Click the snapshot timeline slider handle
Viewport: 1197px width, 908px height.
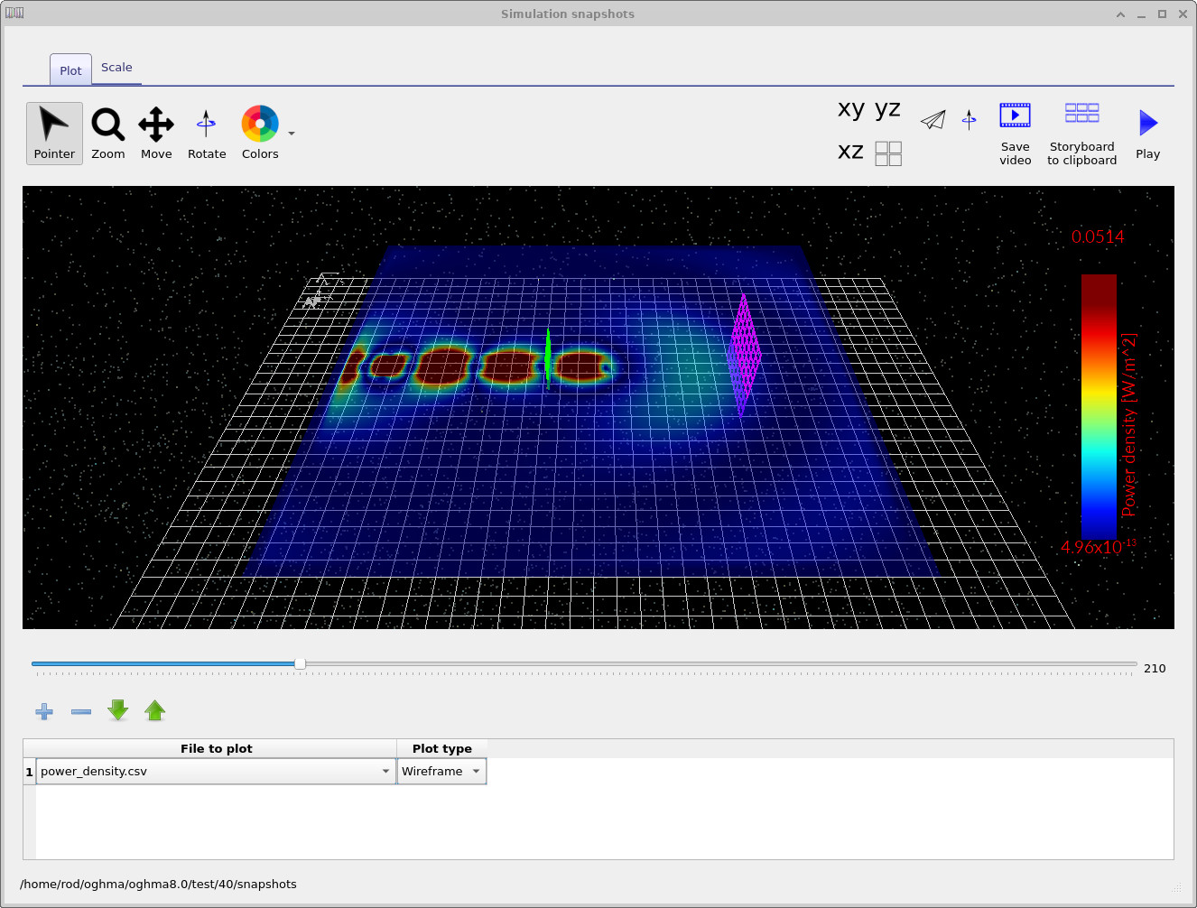click(299, 663)
